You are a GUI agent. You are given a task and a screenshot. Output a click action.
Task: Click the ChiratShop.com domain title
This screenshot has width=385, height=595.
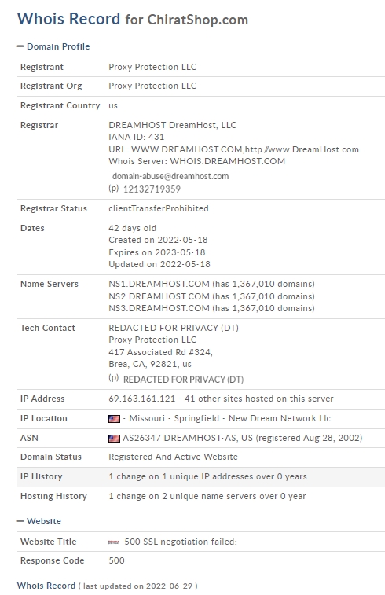pyautogui.click(x=198, y=20)
